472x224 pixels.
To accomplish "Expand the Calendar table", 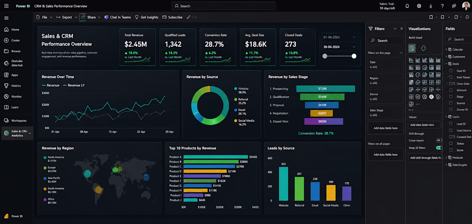I will tap(446, 49).
